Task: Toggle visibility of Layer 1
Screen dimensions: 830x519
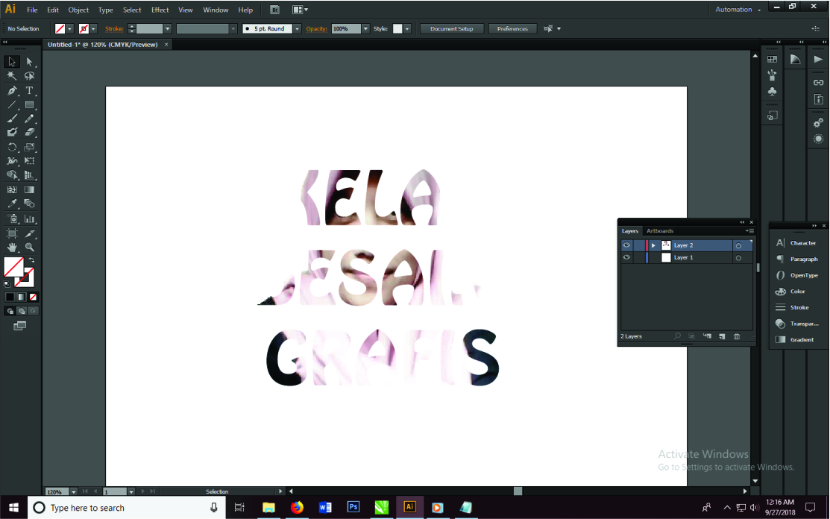Action: (x=626, y=257)
